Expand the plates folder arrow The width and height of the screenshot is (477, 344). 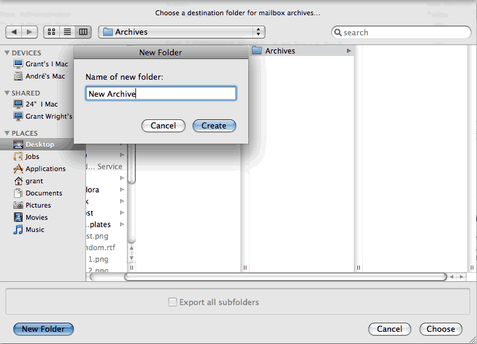(x=122, y=225)
